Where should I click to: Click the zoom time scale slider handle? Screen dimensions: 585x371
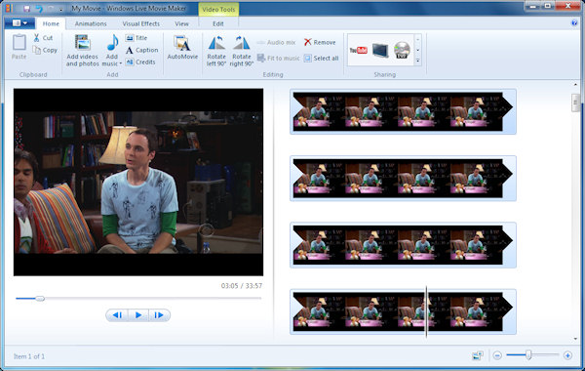(x=528, y=355)
